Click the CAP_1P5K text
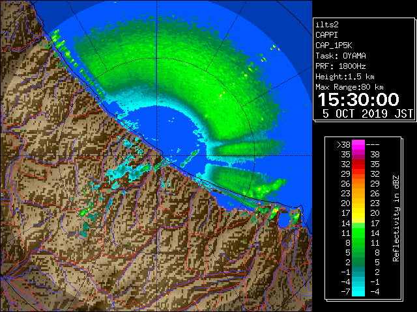 pos(334,45)
